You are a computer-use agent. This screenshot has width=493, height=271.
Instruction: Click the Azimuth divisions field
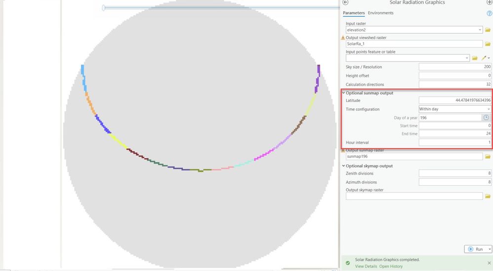click(455, 182)
